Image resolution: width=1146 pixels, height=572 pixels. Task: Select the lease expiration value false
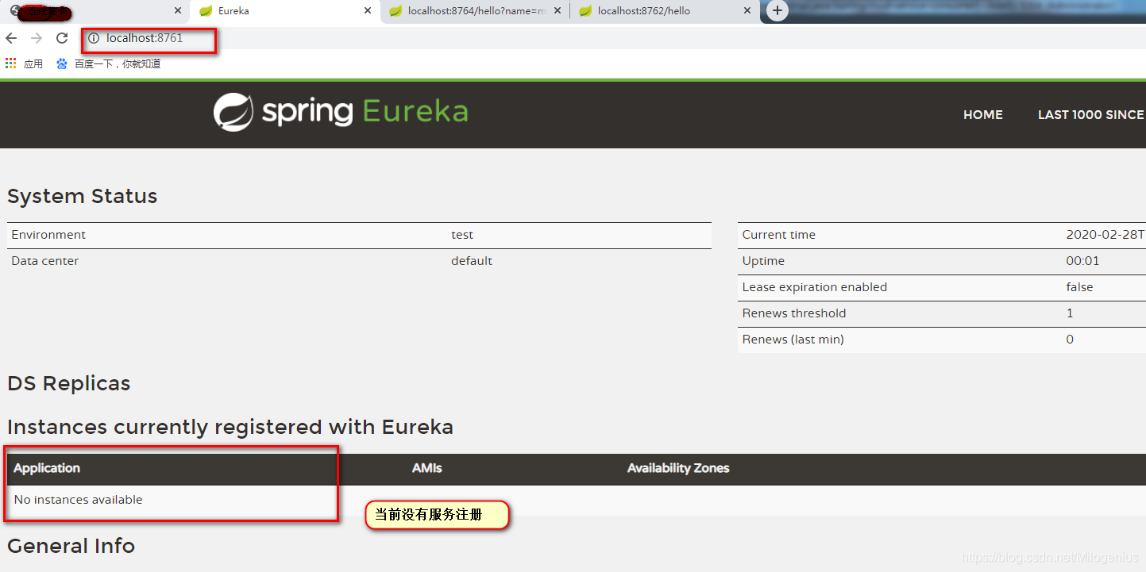point(1079,287)
